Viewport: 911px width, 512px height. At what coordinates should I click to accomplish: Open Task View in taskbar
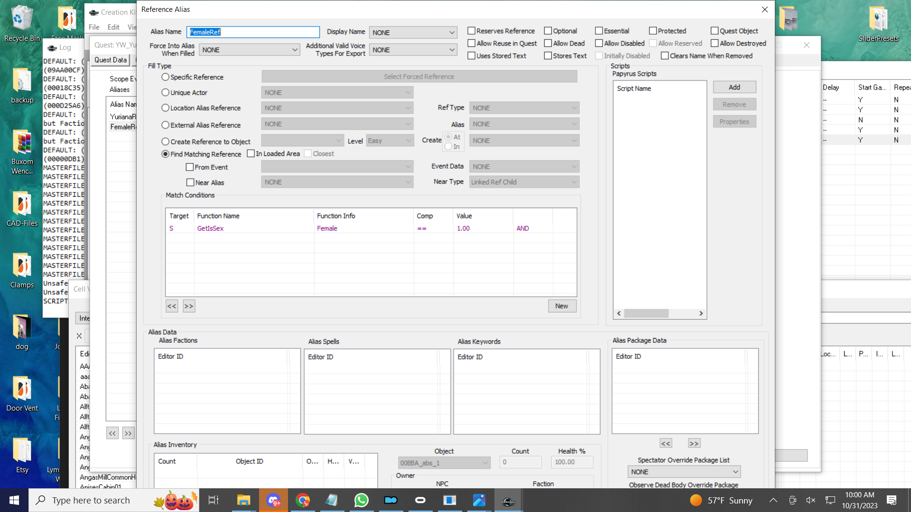click(214, 500)
